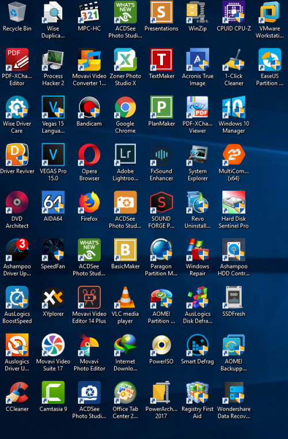Select the VEGAS Pro 15.0 icon
The image size is (288, 439).
coord(53,154)
